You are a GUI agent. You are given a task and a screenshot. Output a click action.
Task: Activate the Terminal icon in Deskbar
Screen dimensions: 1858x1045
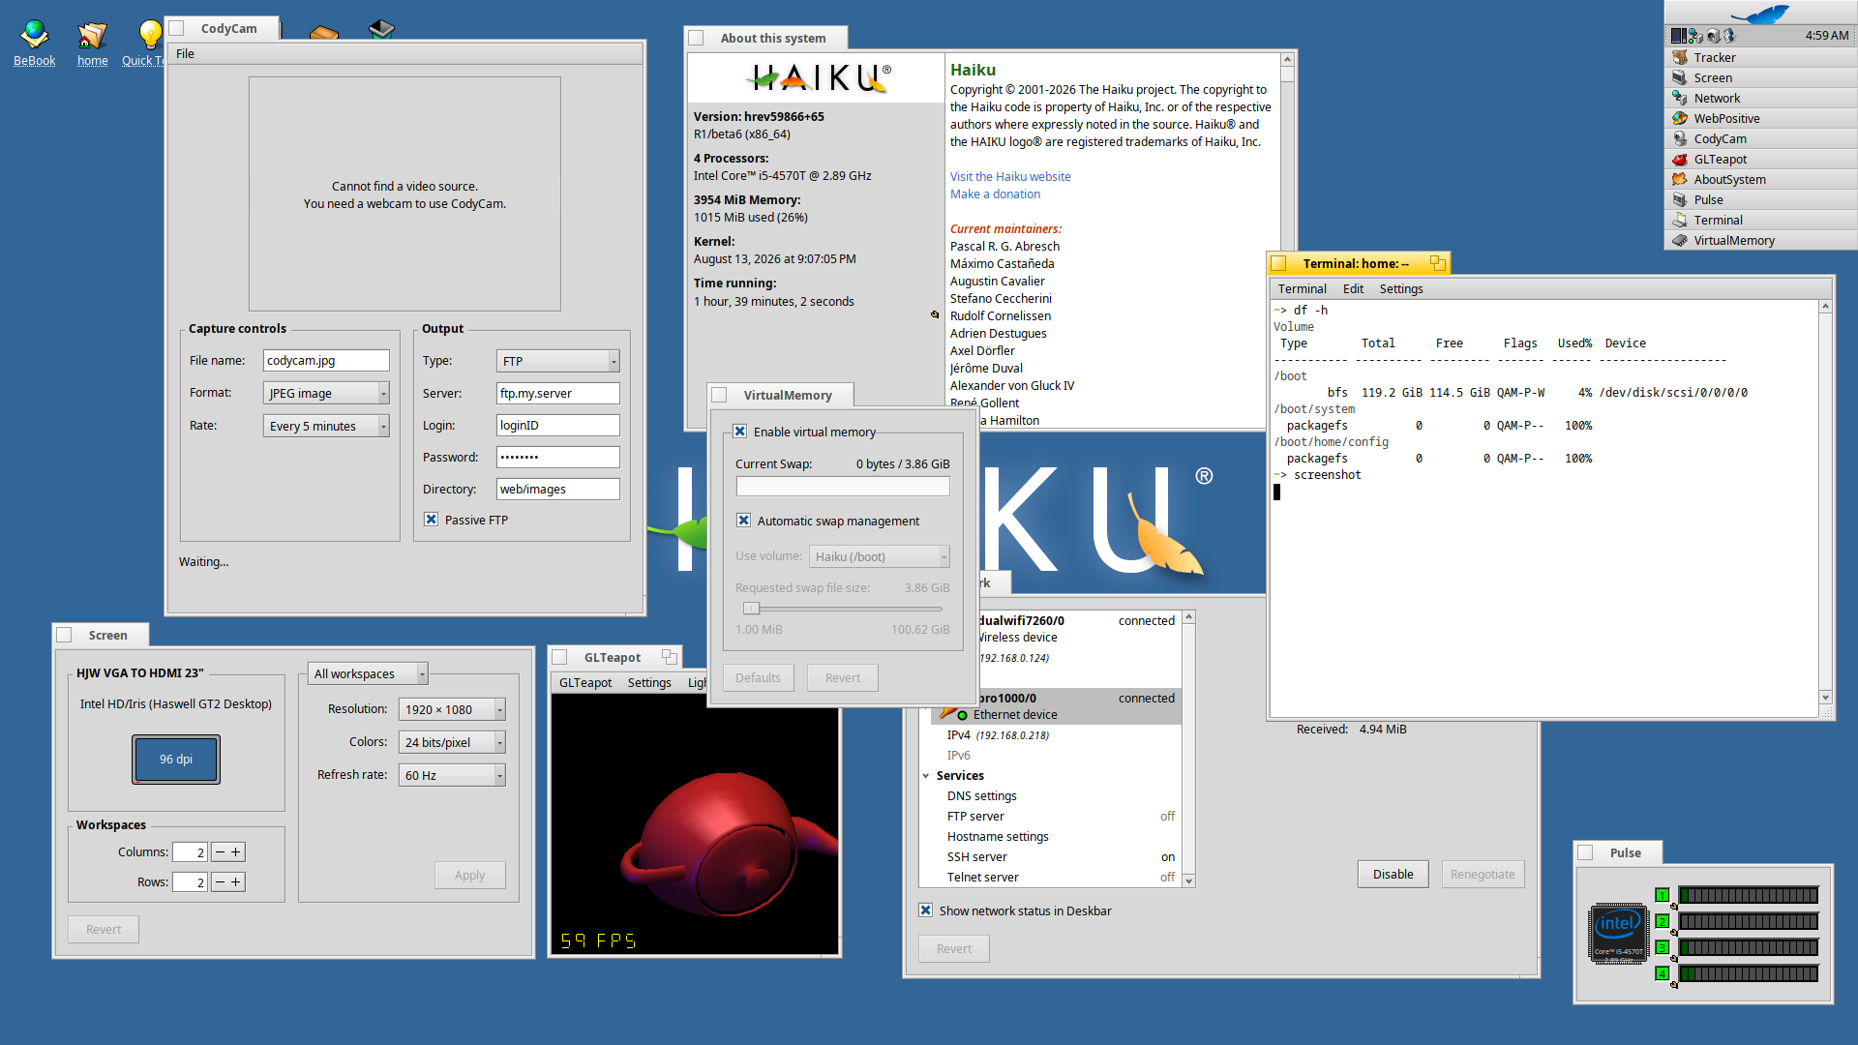[1680, 220]
